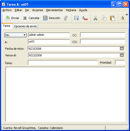Image resolution: width=130 pixels, height=131 pixels.
Task: Open the Dirección address book
Action: 51,18
